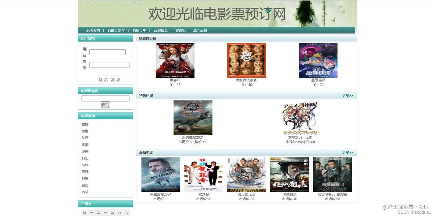Open the 黑寡妇 movie poster

[175, 60]
